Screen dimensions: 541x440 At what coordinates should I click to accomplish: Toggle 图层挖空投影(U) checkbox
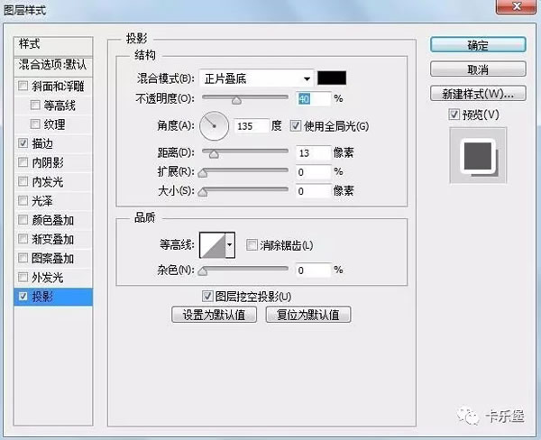pyautogui.click(x=207, y=296)
